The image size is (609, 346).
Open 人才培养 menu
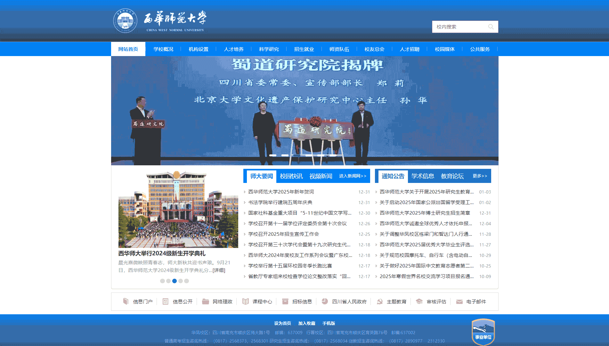pos(234,49)
